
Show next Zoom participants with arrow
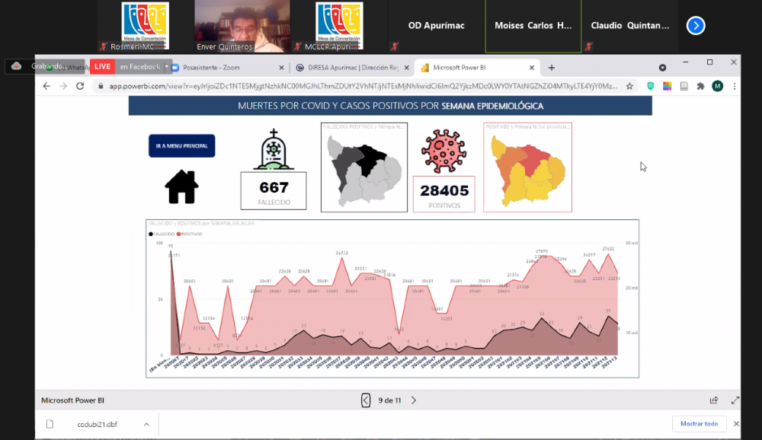tap(696, 25)
